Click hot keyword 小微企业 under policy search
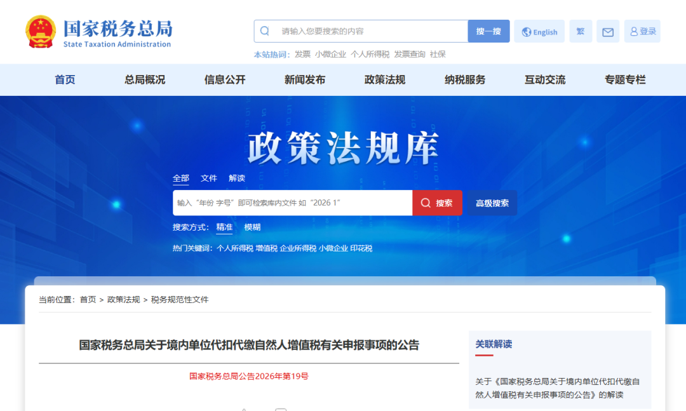Screen dimensions: 686x411 [333, 248]
